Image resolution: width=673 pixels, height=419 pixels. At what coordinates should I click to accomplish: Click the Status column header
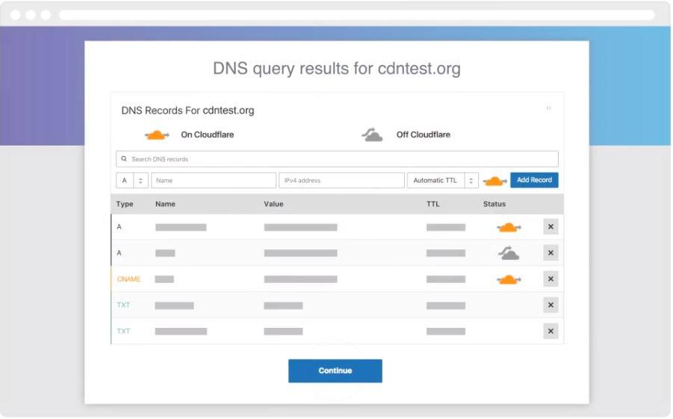494,204
